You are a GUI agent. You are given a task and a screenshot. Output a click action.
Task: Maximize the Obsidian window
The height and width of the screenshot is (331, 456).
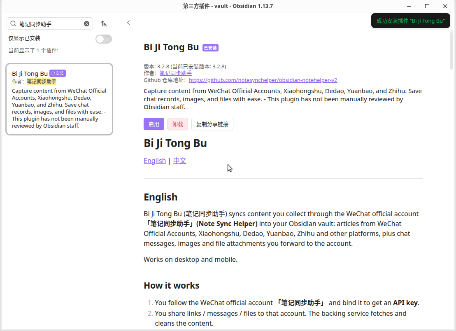pyautogui.click(x=427, y=6)
